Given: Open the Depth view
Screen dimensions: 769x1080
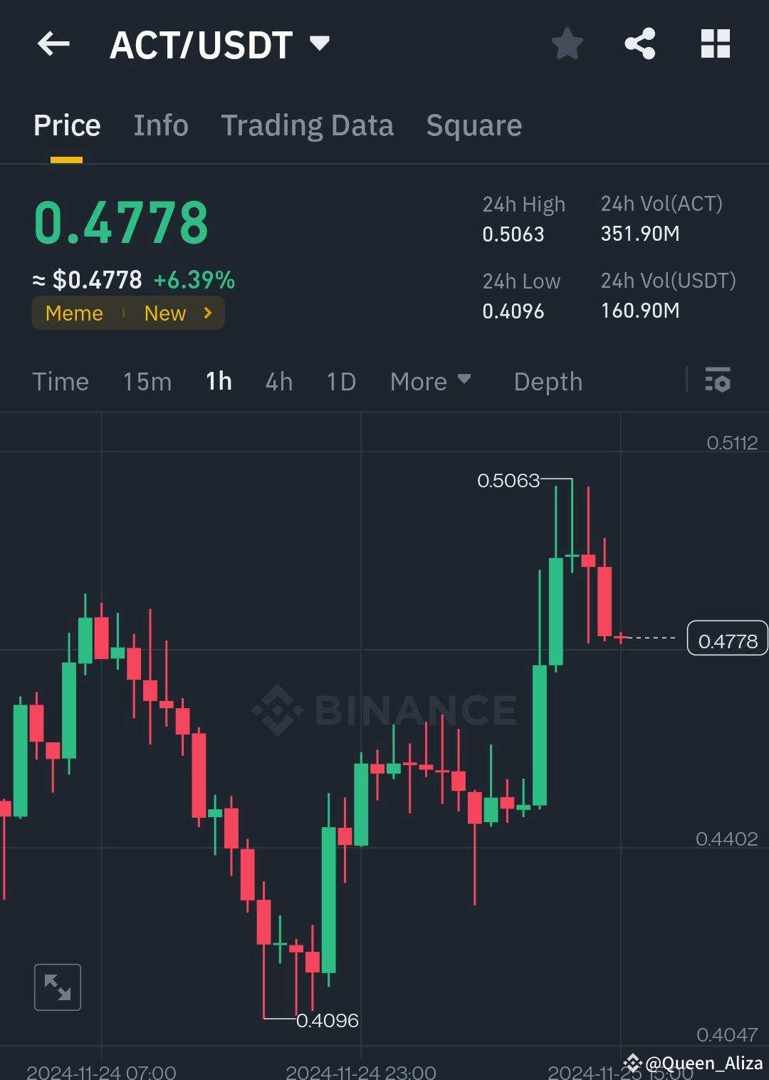Looking at the screenshot, I should point(548,382).
